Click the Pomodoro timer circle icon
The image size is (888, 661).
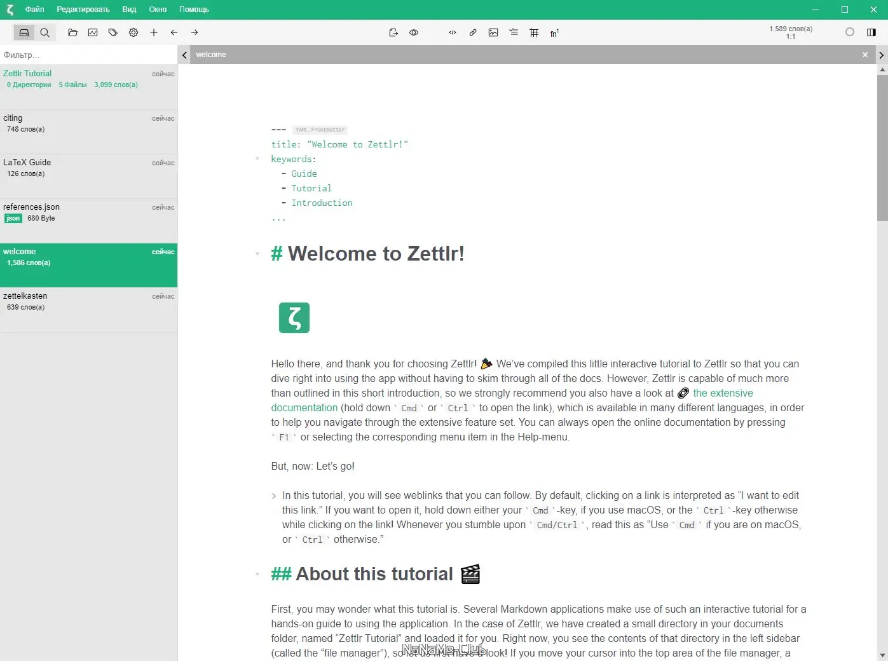[850, 32]
